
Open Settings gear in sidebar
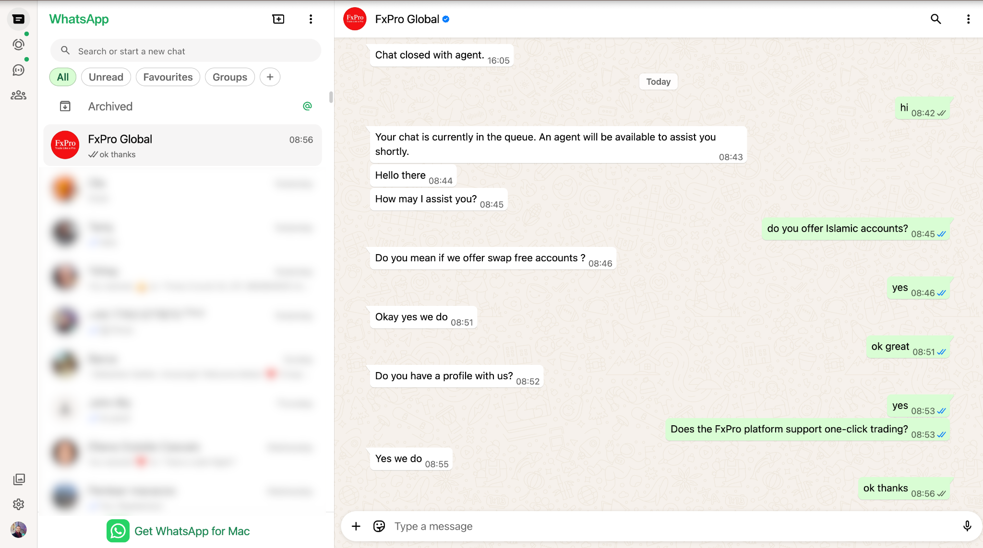[19, 504]
